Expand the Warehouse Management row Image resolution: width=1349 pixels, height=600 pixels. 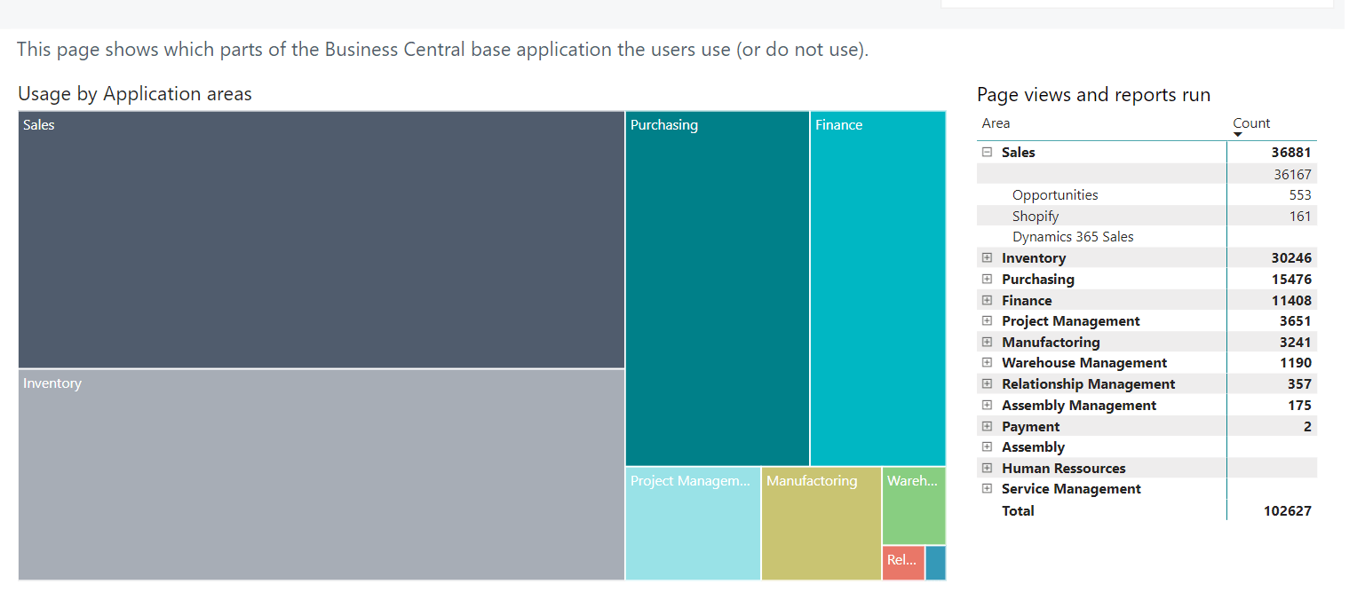pyautogui.click(x=987, y=363)
